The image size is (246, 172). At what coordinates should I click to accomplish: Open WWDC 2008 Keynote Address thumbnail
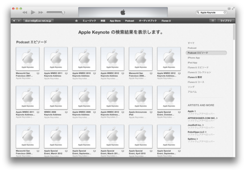pos(56,98)
